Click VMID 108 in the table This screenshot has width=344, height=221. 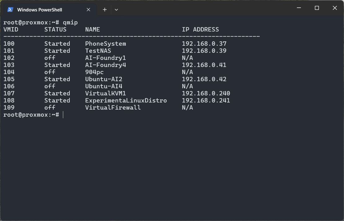(9, 101)
